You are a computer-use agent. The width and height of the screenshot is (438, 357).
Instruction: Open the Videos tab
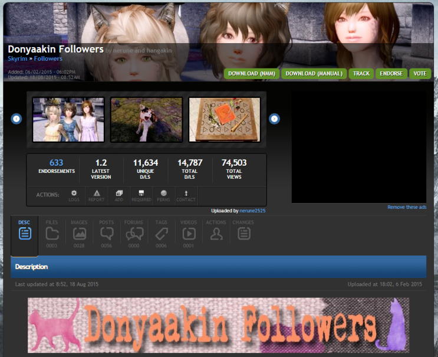click(189, 234)
